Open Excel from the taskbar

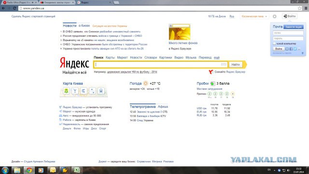point(76,170)
